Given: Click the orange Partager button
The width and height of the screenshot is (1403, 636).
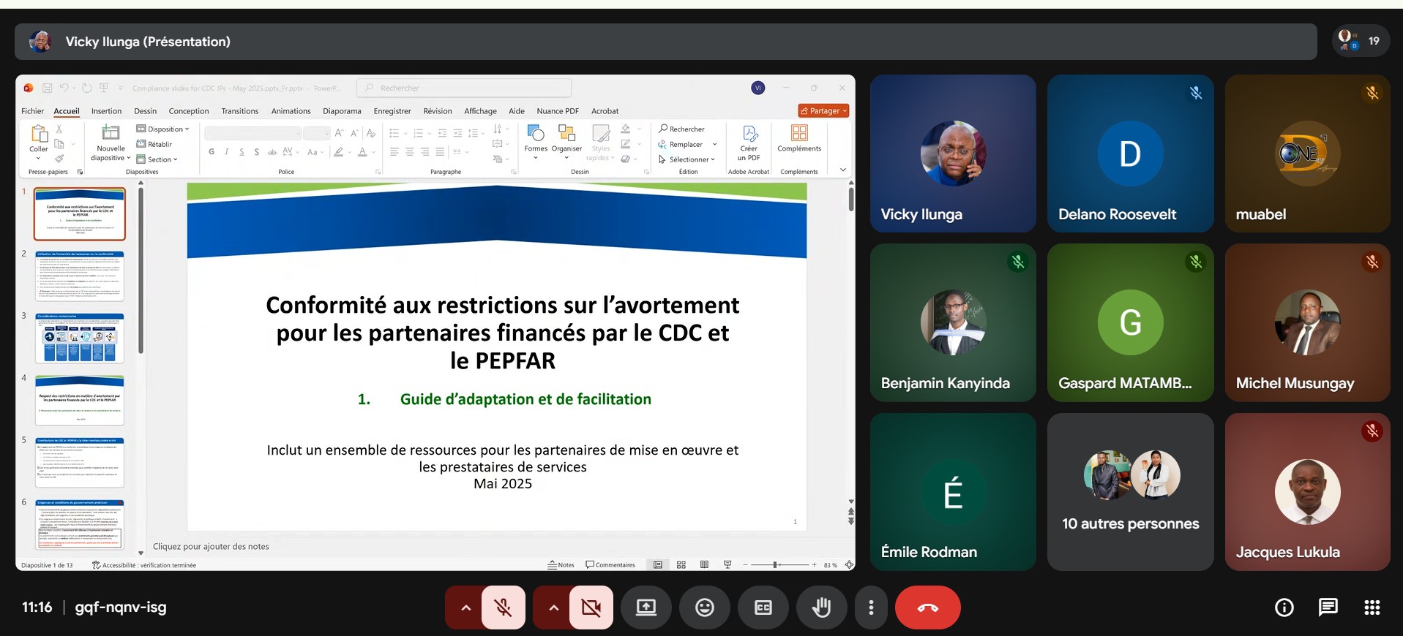Looking at the screenshot, I should tap(823, 111).
